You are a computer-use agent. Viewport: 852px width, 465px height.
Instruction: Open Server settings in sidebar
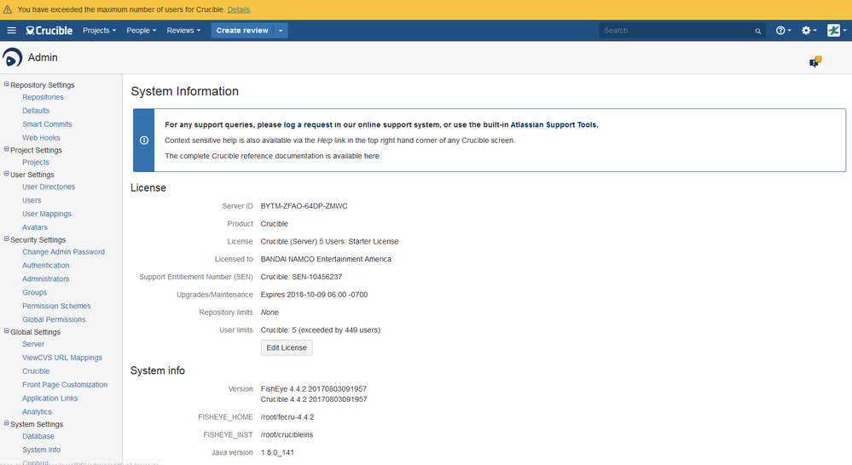33,344
